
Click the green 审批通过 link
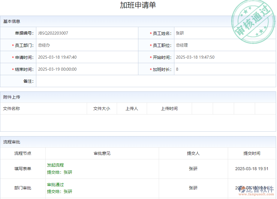[56, 185]
